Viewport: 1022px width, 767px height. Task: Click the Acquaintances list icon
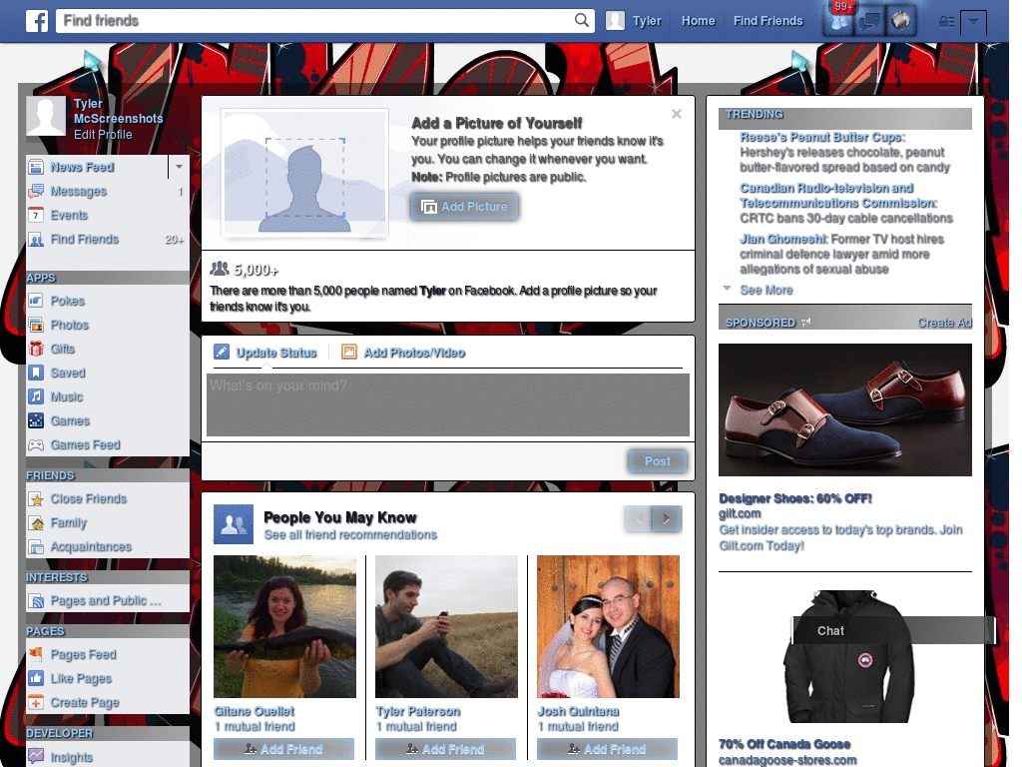(x=36, y=546)
